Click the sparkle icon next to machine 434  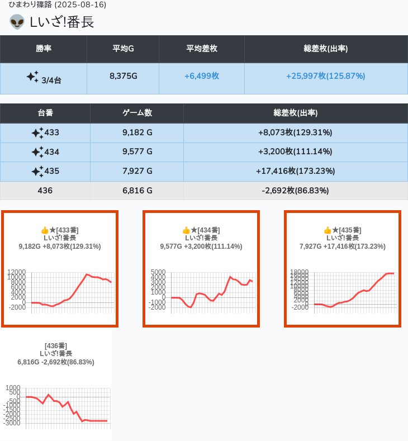pos(37,152)
